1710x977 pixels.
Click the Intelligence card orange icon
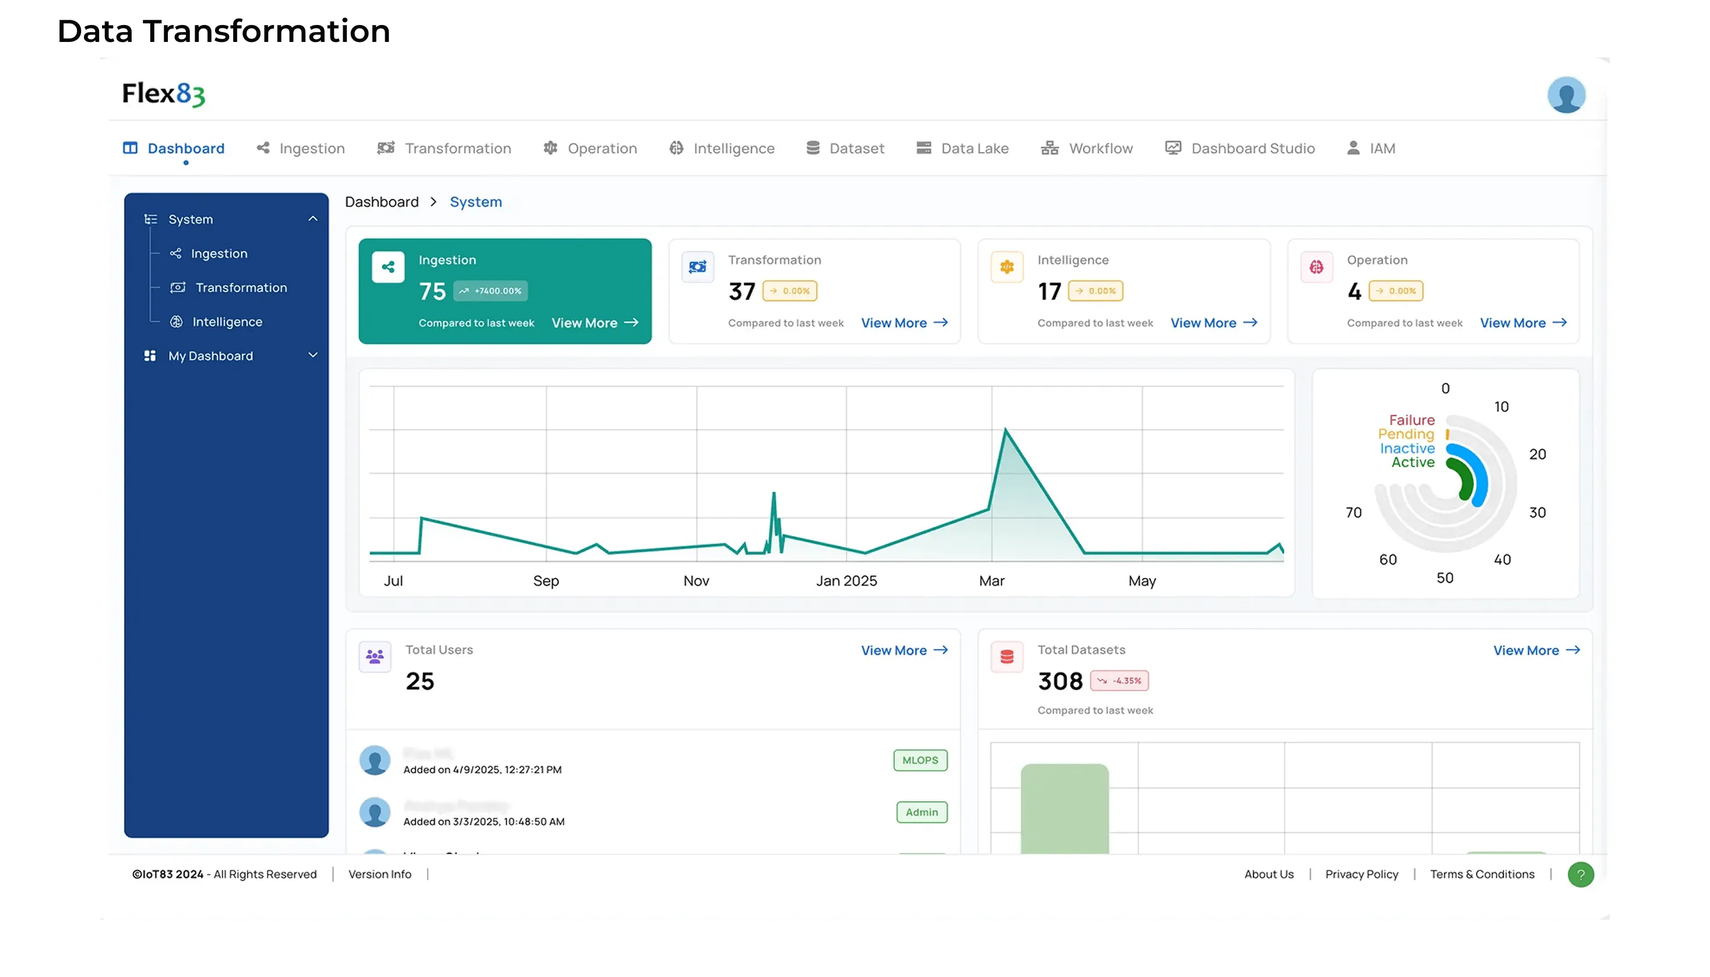click(x=1007, y=267)
